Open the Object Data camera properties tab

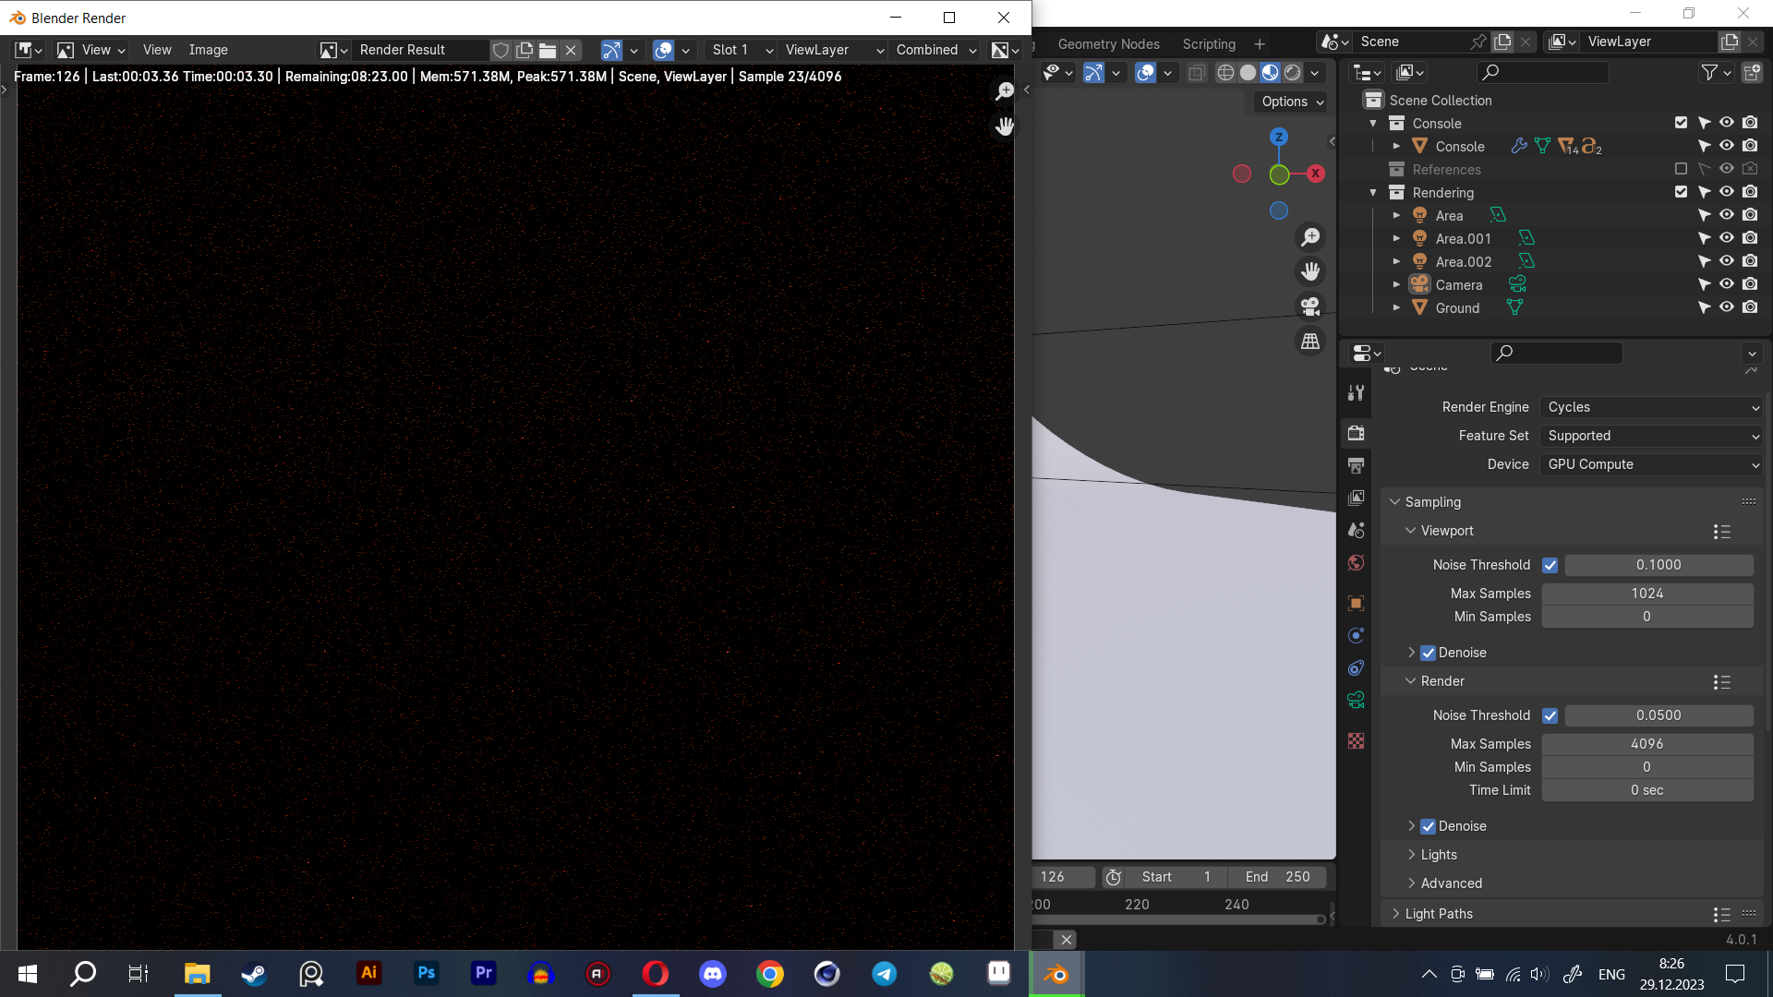tap(1356, 700)
